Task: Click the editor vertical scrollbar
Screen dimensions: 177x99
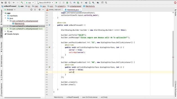Action: point(173,59)
